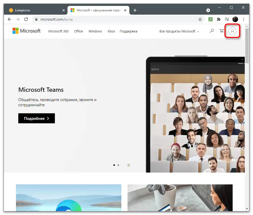Open the Office navigation link
This screenshot has width=253, height=215.
click(x=78, y=31)
